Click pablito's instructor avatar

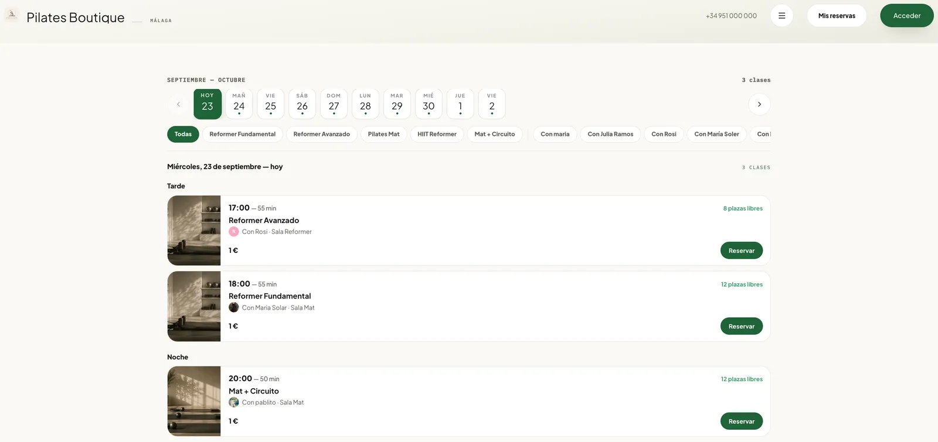pos(233,402)
